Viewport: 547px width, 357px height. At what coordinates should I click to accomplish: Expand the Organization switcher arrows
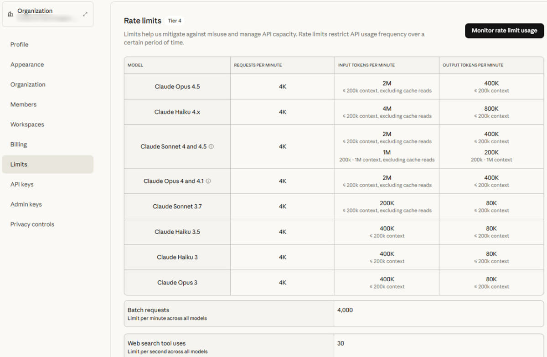tap(85, 14)
